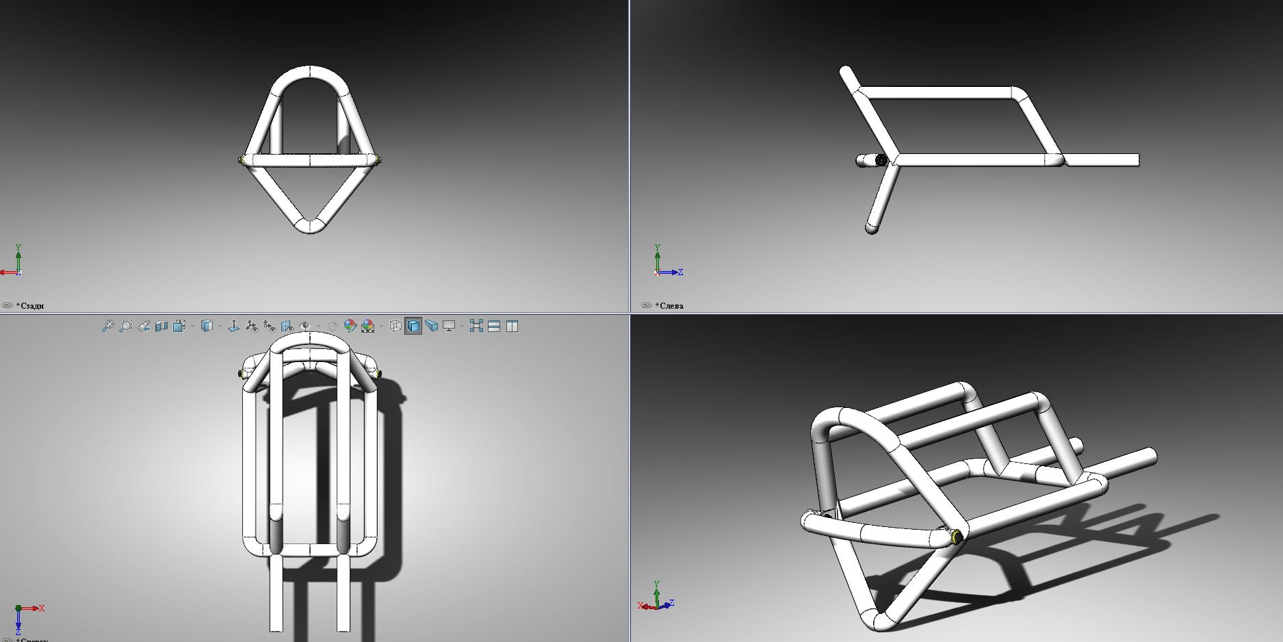The height and width of the screenshot is (642, 1283).
Task: Toggle Shaded With Edges display mode
Action: click(413, 326)
